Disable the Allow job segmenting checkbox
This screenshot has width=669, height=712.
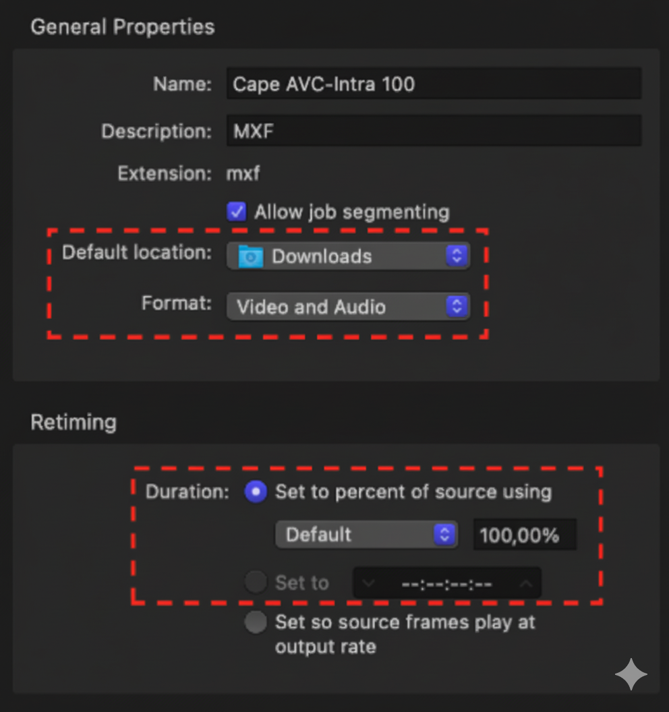(x=237, y=212)
